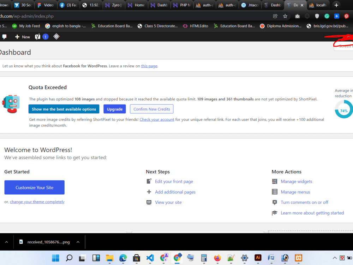Screen dimensions: 353x265
Task: Switch to Visual Studio Code
Action: pyautogui.click(x=150, y=258)
